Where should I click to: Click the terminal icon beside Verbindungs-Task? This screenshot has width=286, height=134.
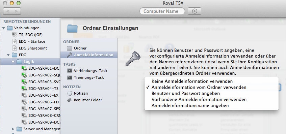(x=69, y=71)
